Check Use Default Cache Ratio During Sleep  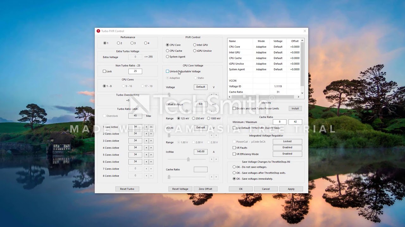coord(234,128)
